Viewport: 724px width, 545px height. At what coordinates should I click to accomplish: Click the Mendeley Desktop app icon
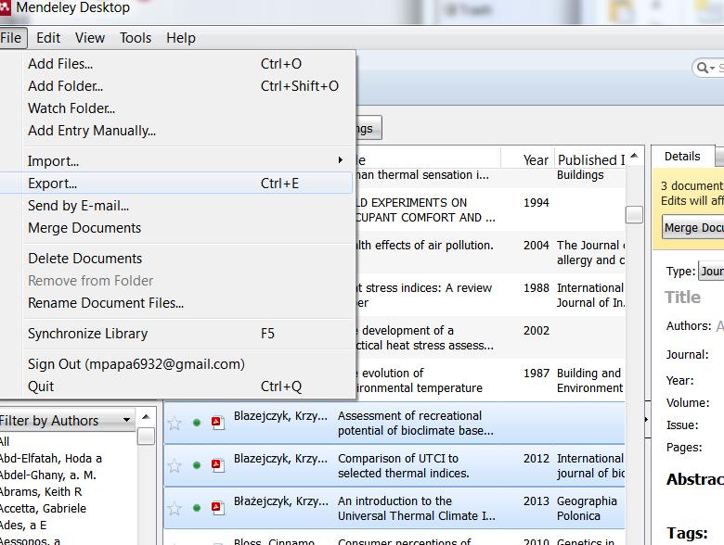coord(5,6)
